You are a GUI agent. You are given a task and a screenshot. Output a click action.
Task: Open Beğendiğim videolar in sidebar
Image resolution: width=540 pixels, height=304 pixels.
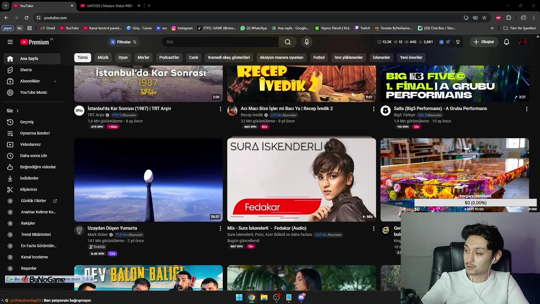click(x=32, y=167)
